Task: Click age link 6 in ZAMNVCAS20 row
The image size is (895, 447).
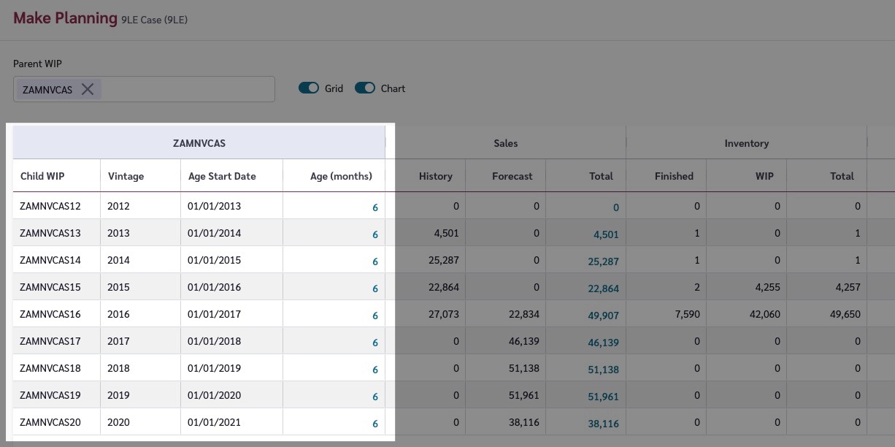Action: 375,424
